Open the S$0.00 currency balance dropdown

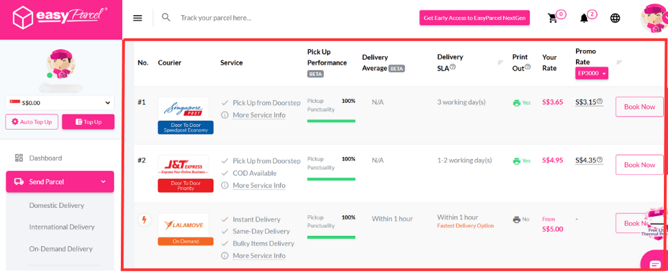[x=60, y=103]
